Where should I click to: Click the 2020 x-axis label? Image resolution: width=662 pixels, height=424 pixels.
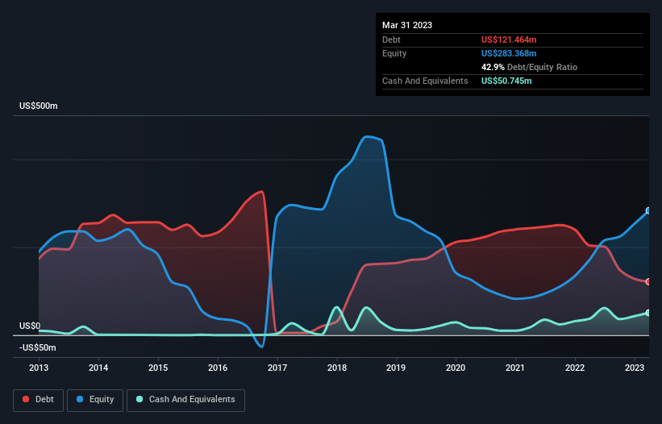click(x=456, y=368)
